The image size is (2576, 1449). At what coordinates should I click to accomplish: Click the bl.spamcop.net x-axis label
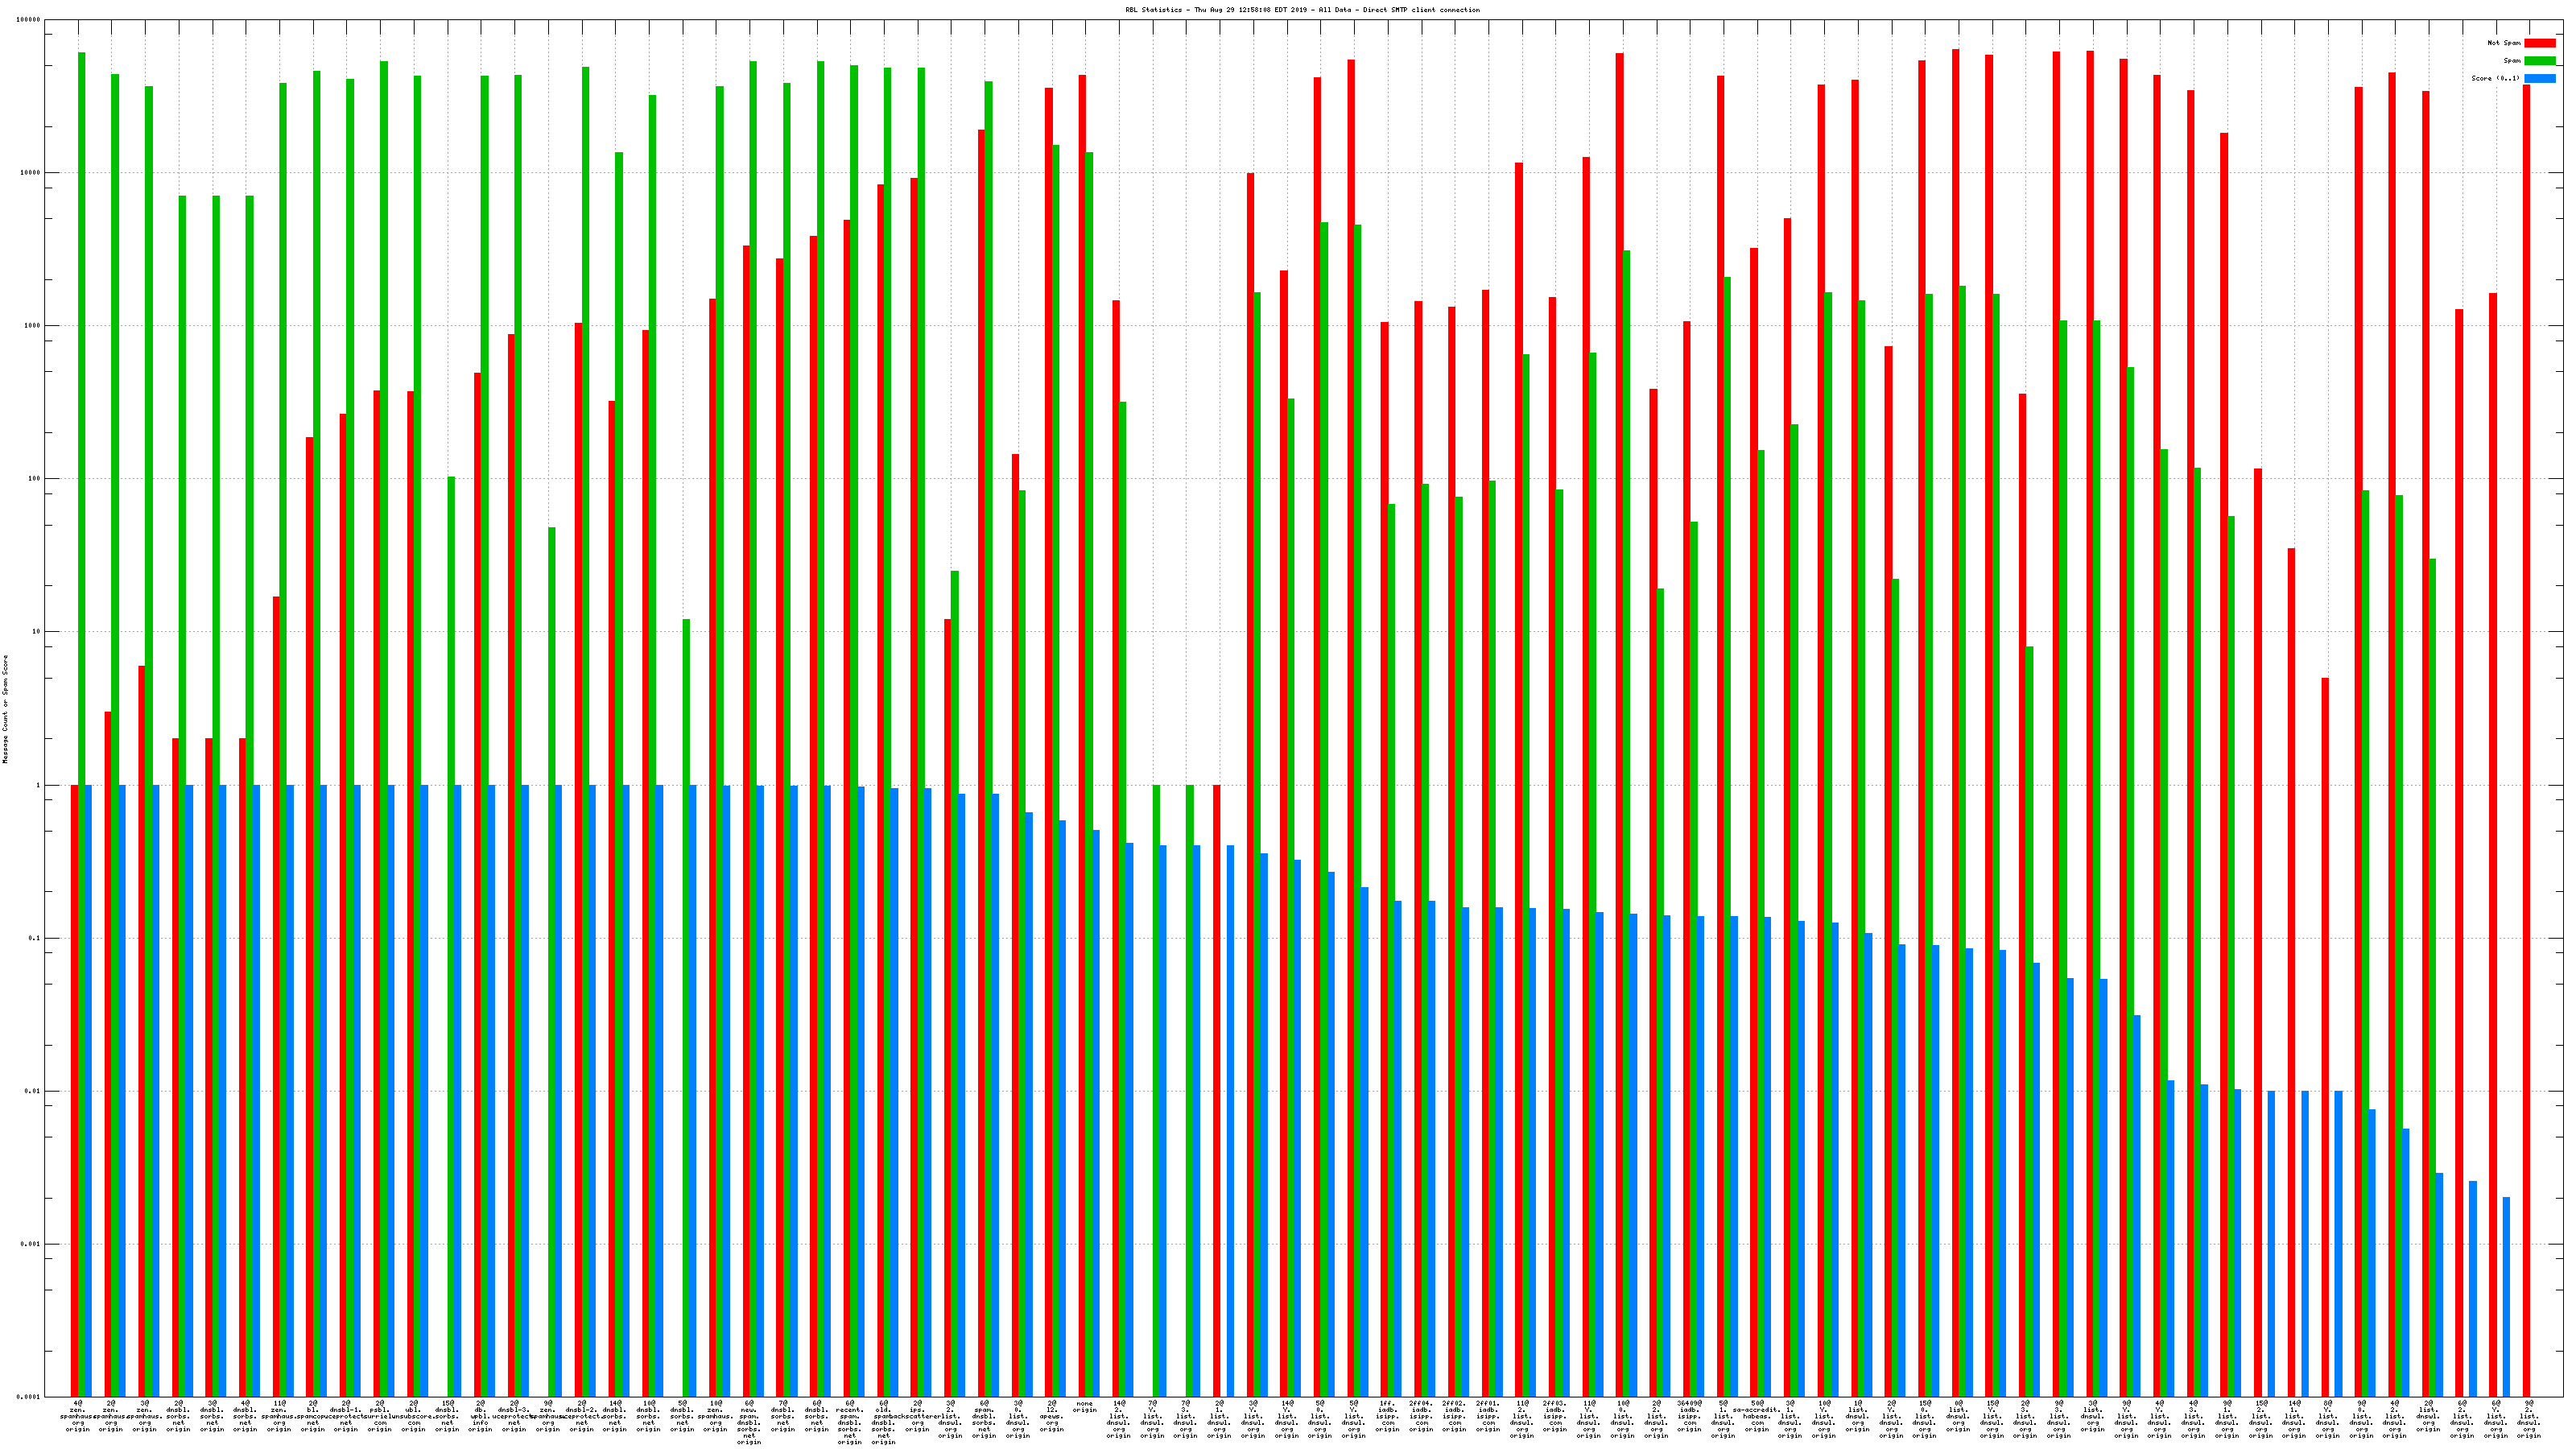313,1416
